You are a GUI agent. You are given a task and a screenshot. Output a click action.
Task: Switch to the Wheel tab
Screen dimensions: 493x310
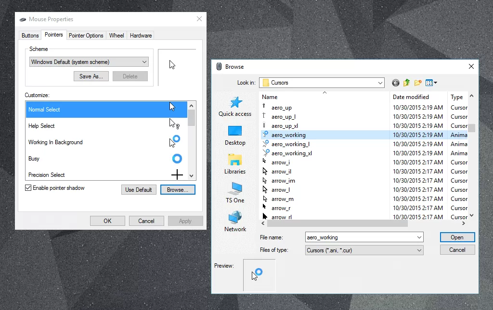[117, 36]
